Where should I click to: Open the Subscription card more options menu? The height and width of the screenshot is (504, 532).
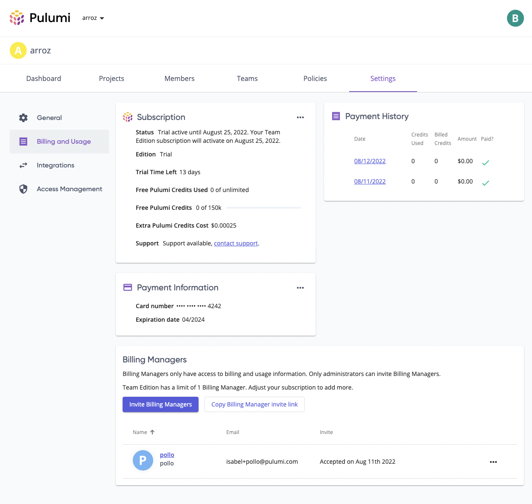coord(300,117)
